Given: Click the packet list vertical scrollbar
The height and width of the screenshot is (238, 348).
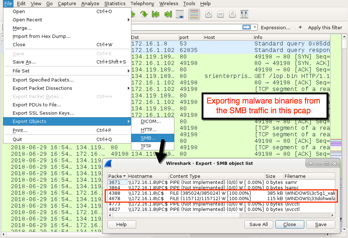Looking at the screenshot, I should click(x=344, y=133).
